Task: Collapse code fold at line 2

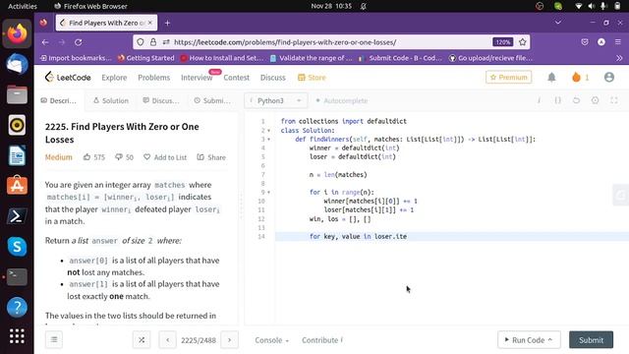Action: click(x=268, y=131)
